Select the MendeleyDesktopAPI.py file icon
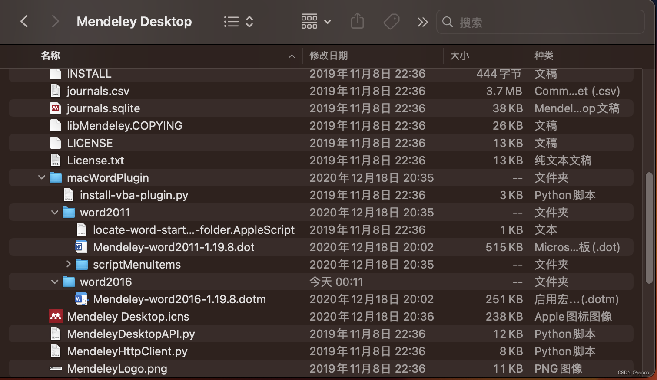The image size is (657, 380). (56, 334)
